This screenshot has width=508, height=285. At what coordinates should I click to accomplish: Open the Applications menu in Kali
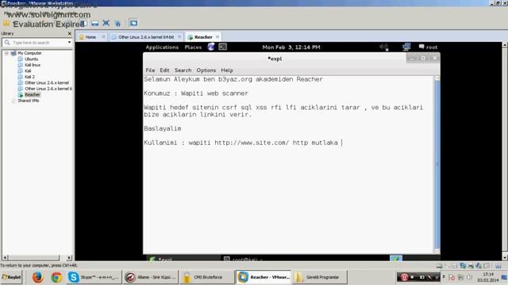tap(162, 47)
